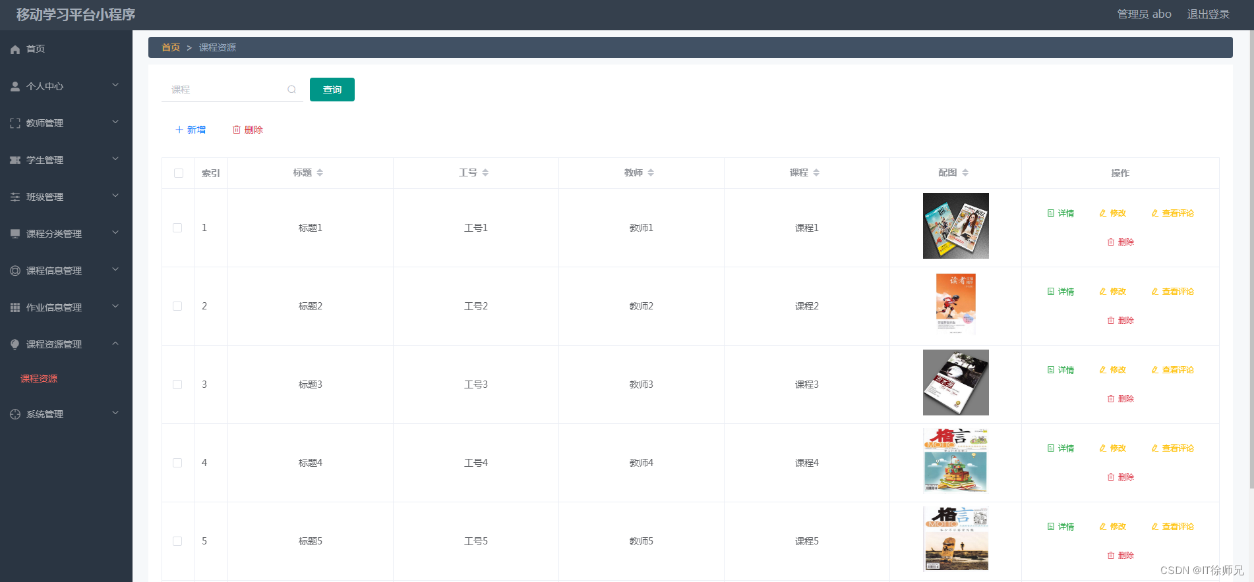Click 退出登录 in the top bar
Image resolution: width=1254 pixels, height=582 pixels.
pos(1209,14)
